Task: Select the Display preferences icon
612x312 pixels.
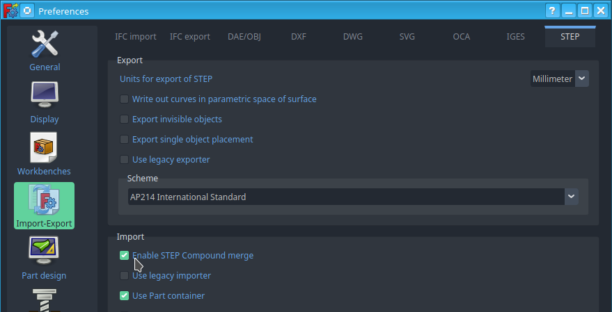Action: point(45,104)
